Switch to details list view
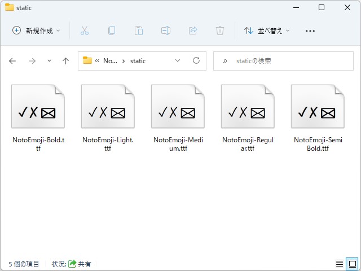This screenshot has width=361, height=271. click(340, 264)
